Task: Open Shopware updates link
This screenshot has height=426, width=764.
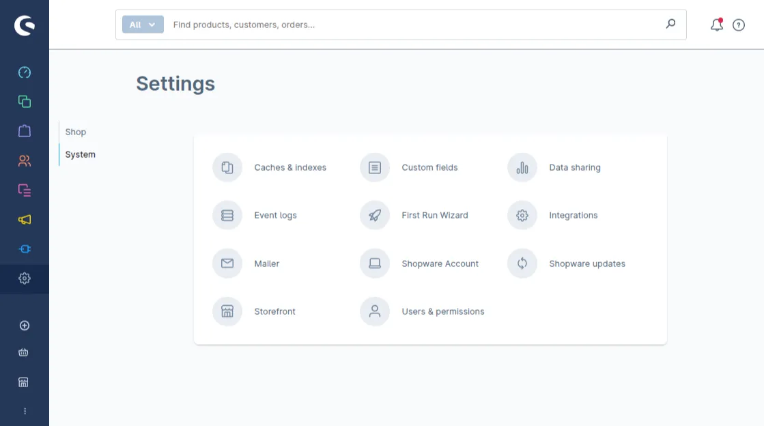Action: pos(587,264)
